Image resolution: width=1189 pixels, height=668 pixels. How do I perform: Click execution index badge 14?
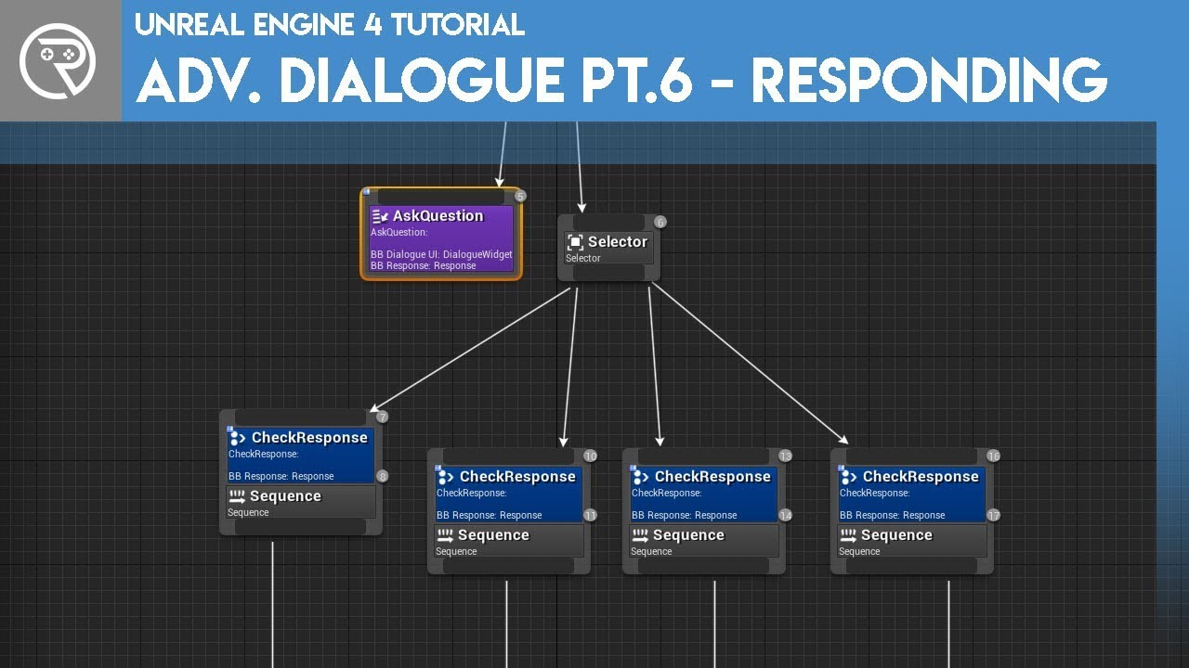click(785, 515)
